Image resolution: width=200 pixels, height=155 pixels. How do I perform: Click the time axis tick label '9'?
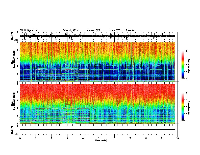click(162, 138)
